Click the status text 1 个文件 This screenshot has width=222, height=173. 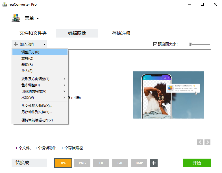click(23, 148)
